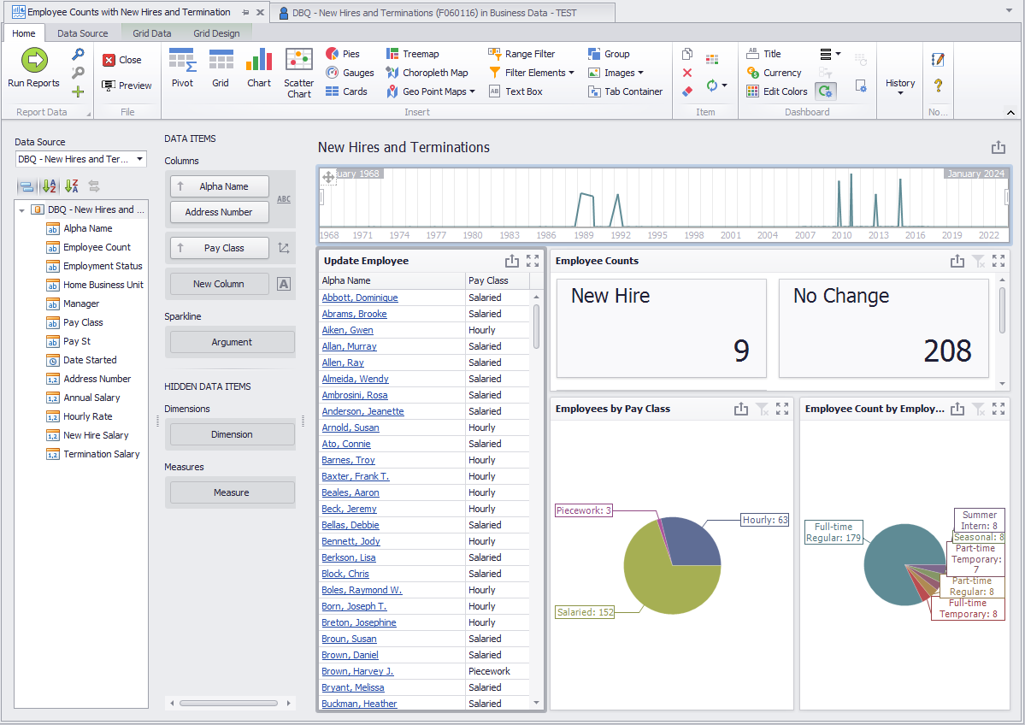
Task: Click the green plus add report icon
Action: [x=78, y=91]
